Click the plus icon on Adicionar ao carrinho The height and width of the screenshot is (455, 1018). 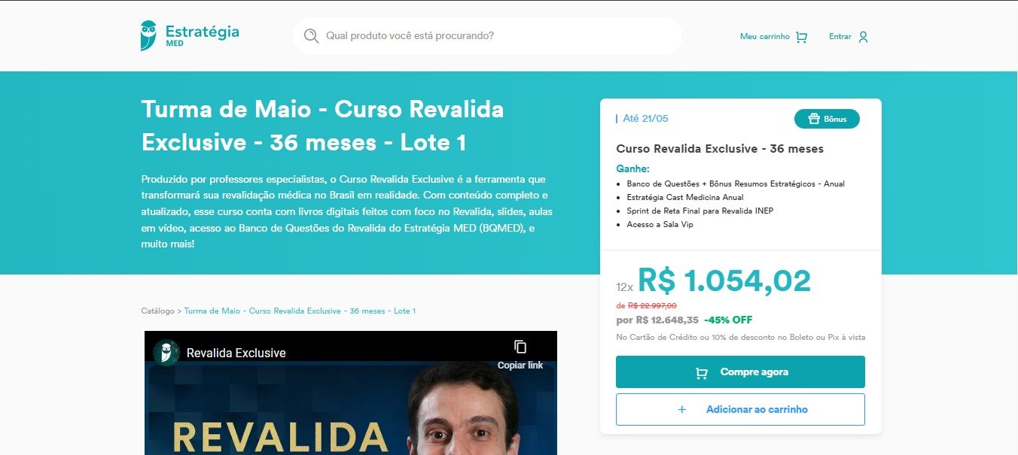[x=682, y=410]
